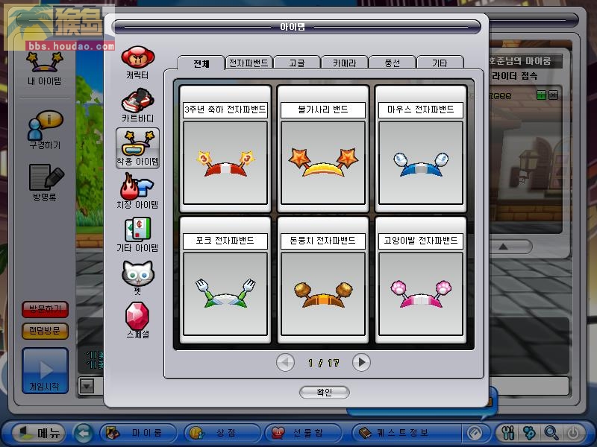Select the 포크 전자파밴드 item
This screenshot has width=597, height=447.
225,280
